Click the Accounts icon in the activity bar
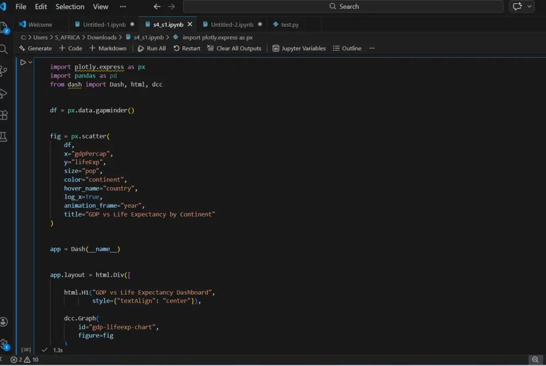 (5, 322)
